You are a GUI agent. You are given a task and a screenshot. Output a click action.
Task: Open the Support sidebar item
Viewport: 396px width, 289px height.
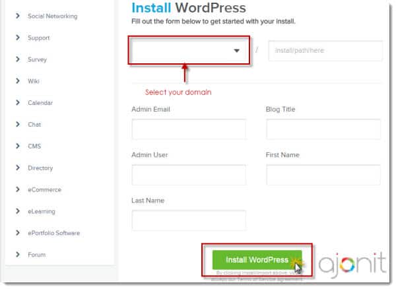pos(39,38)
